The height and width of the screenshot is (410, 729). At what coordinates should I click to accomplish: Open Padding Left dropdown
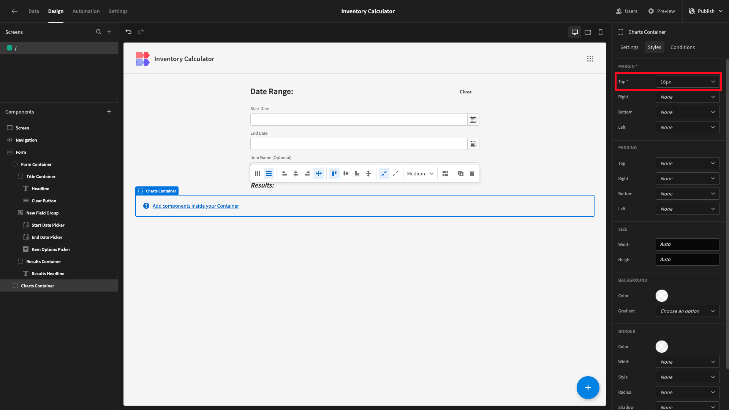pyautogui.click(x=688, y=209)
